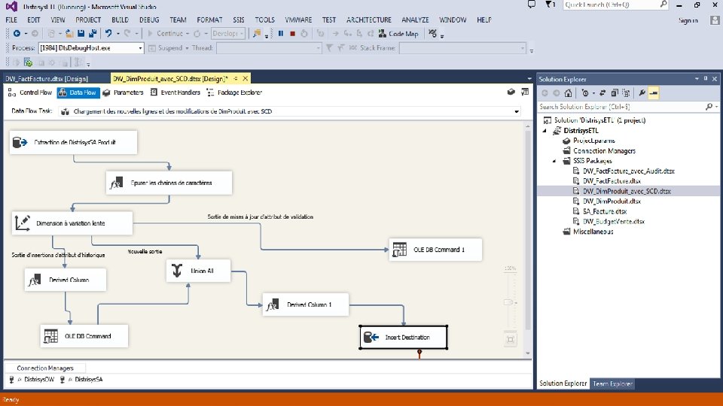
Task: Select the Union All transformation
Action: 198,271
